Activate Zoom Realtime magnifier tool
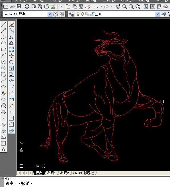 point(125,7)
